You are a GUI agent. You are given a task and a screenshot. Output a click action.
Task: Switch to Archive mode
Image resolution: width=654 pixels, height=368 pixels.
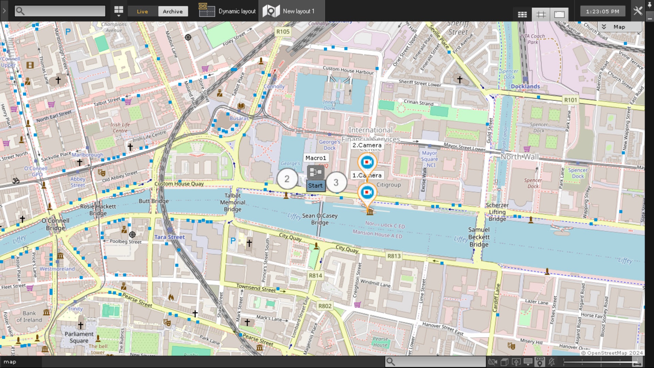[173, 11]
